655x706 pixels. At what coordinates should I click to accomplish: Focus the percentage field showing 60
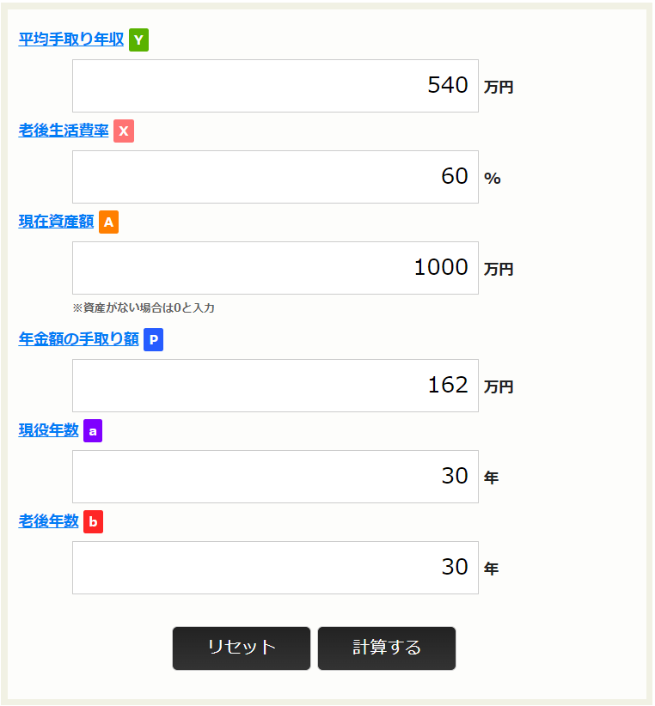click(275, 177)
